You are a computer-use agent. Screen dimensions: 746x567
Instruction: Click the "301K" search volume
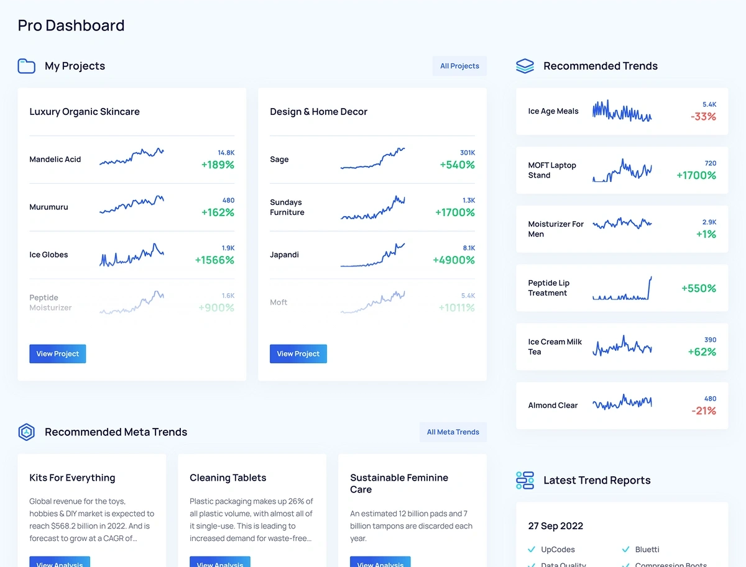(x=467, y=153)
